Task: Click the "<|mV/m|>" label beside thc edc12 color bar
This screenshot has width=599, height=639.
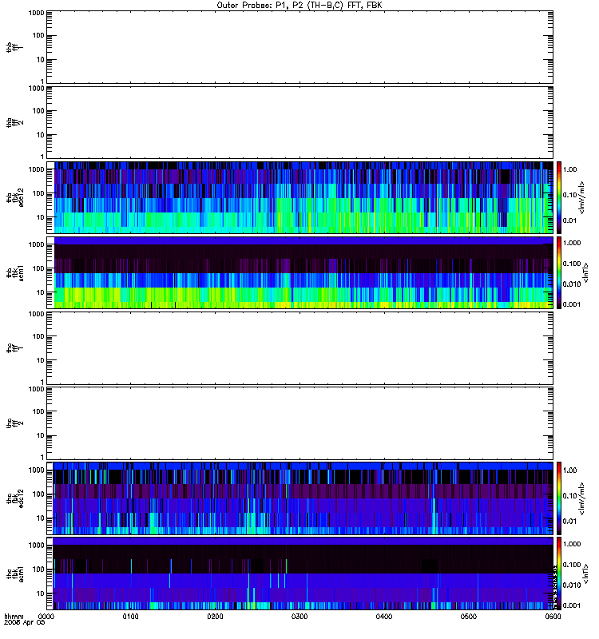Action: pyautogui.click(x=582, y=498)
